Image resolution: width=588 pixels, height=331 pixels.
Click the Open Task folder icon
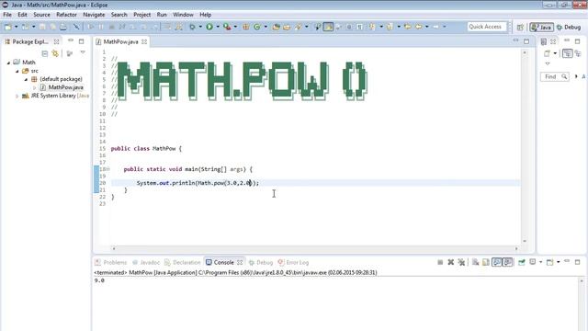[x=287, y=27]
